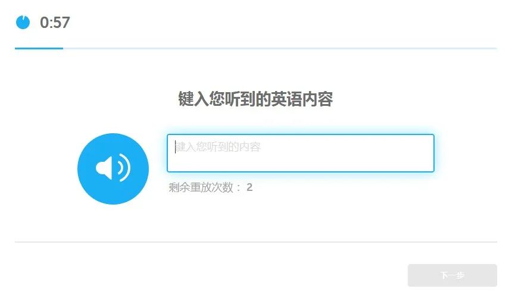Viewport: 512px width, 295px height.
Task: Click the remaining replay count number 2
Action: coord(249,187)
